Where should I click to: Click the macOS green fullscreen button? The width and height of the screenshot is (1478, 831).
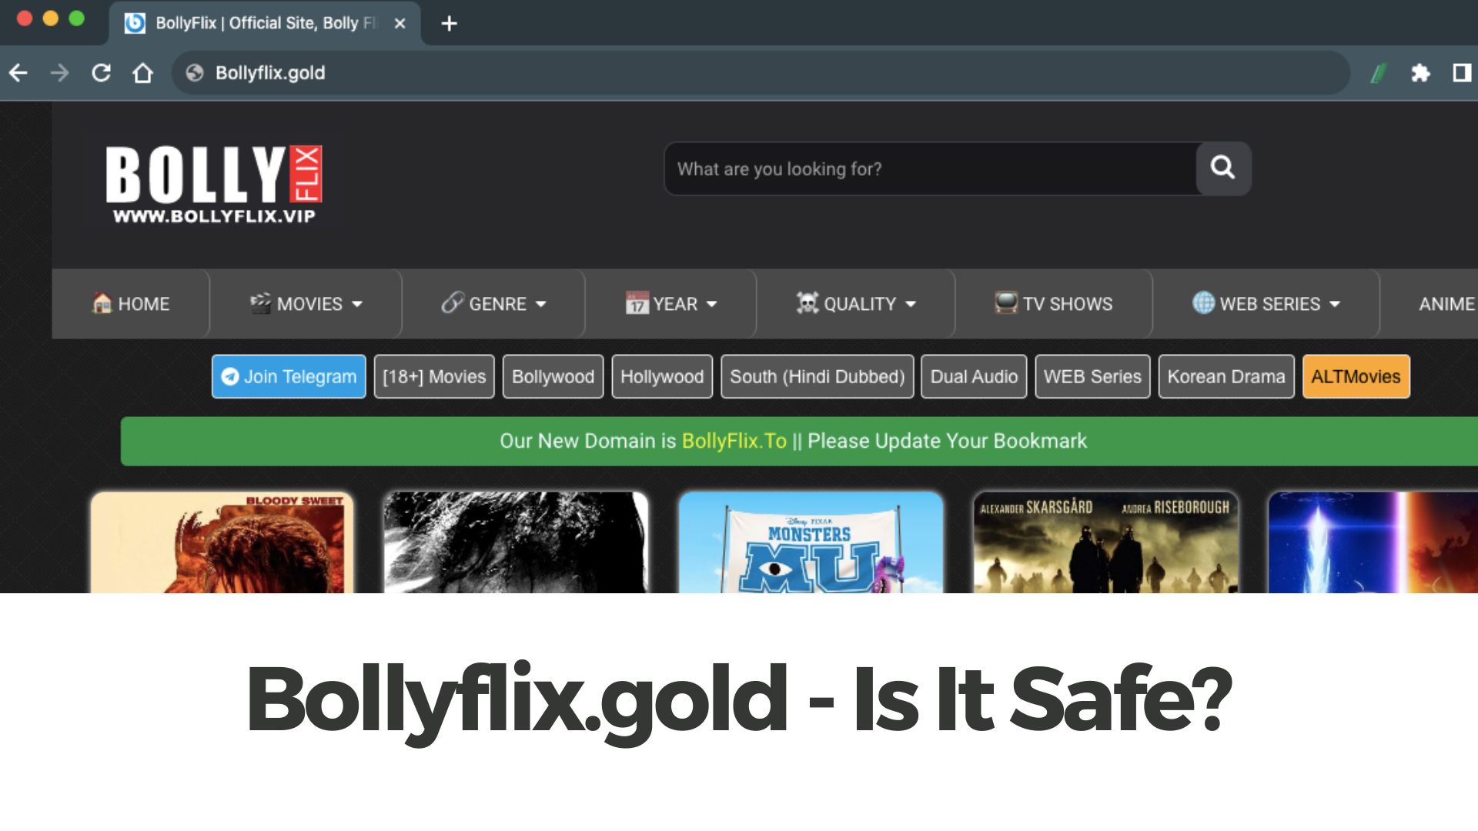click(77, 18)
